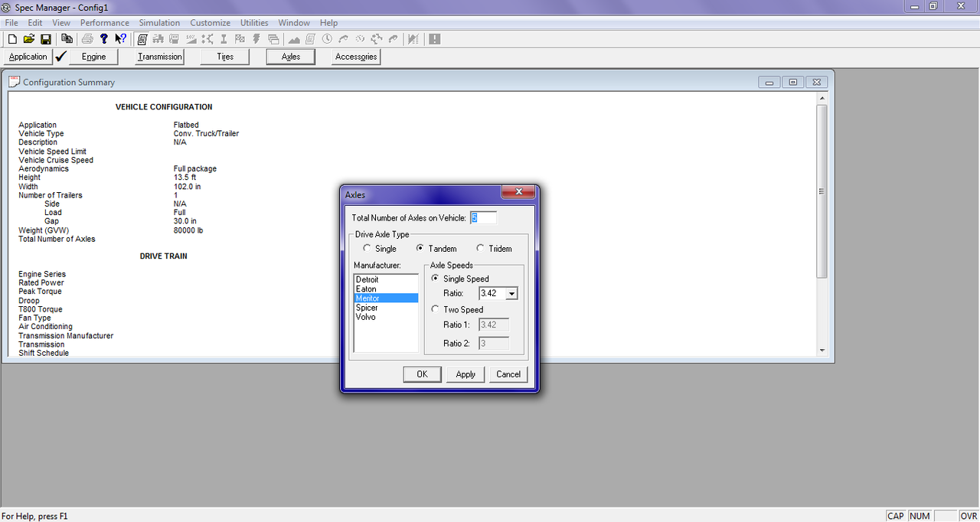
Task: Click the stacked windows toolbar icon
Action: [273, 39]
